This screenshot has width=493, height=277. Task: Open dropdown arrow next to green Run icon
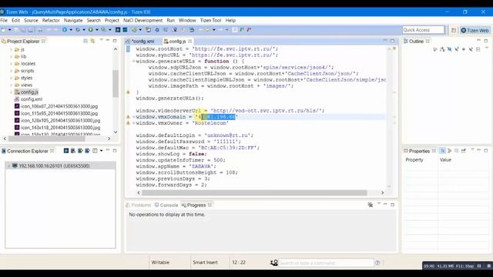tap(97, 30)
